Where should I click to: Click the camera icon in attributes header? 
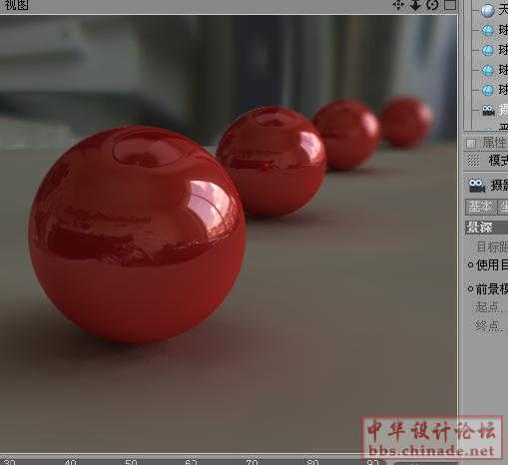[x=476, y=186]
